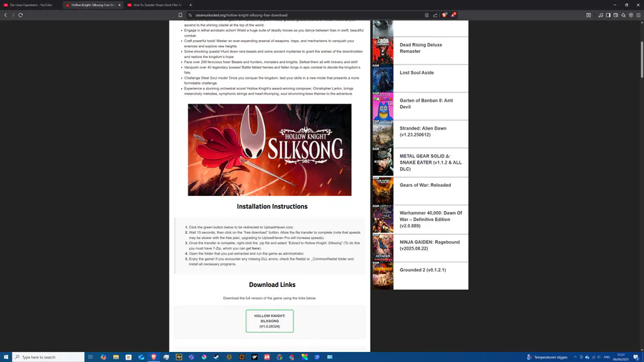Open the OneDrive cloud tray icon

tap(587, 357)
